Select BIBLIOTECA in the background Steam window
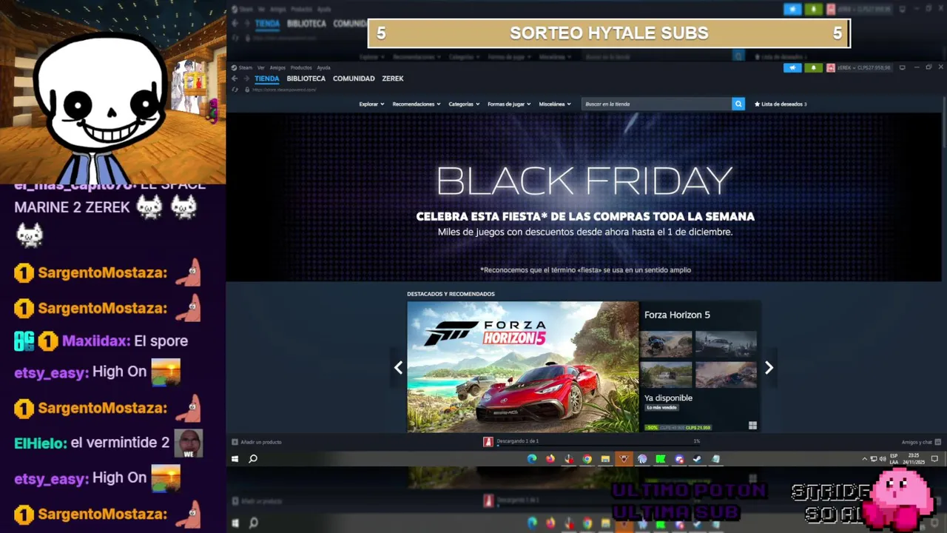This screenshot has height=533, width=947. pyautogui.click(x=306, y=24)
